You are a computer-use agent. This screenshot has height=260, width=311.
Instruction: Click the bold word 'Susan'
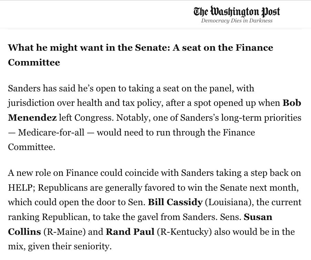(258, 217)
